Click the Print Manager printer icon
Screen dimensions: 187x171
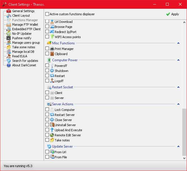click(52, 49)
